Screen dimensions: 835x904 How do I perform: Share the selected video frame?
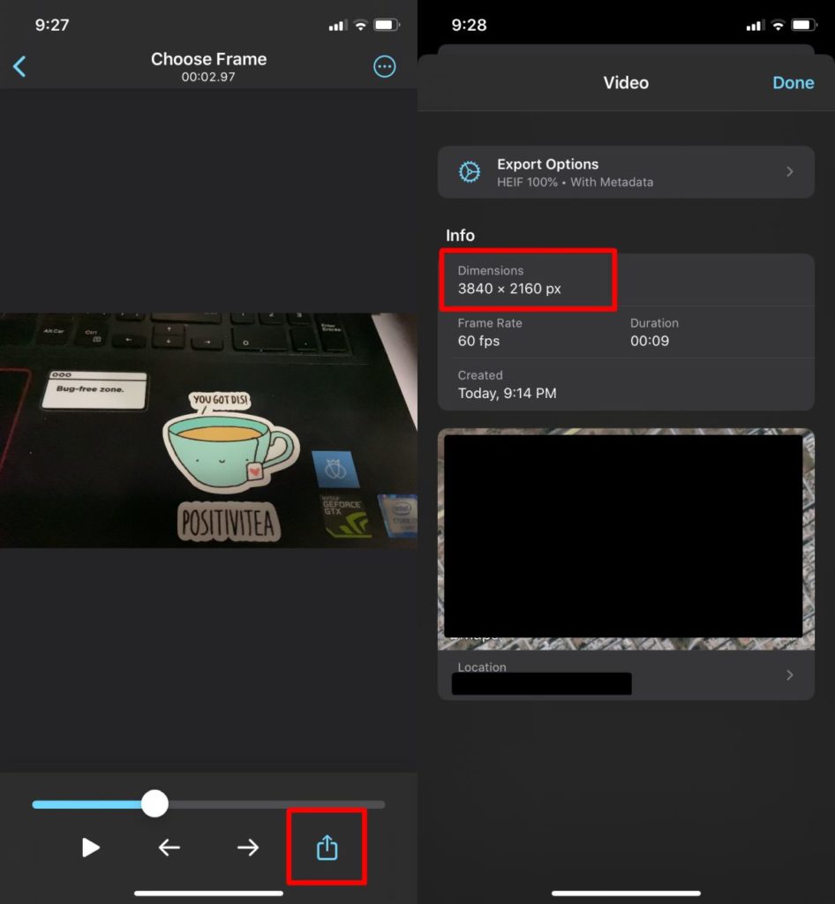pos(327,847)
